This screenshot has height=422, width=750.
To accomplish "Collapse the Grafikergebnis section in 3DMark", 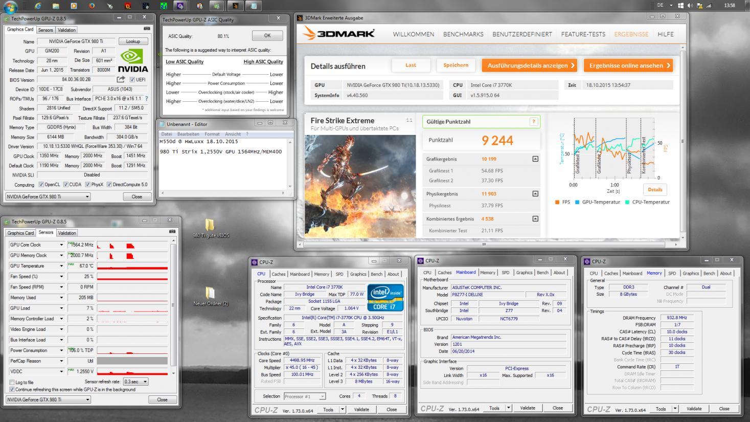I will click(535, 159).
